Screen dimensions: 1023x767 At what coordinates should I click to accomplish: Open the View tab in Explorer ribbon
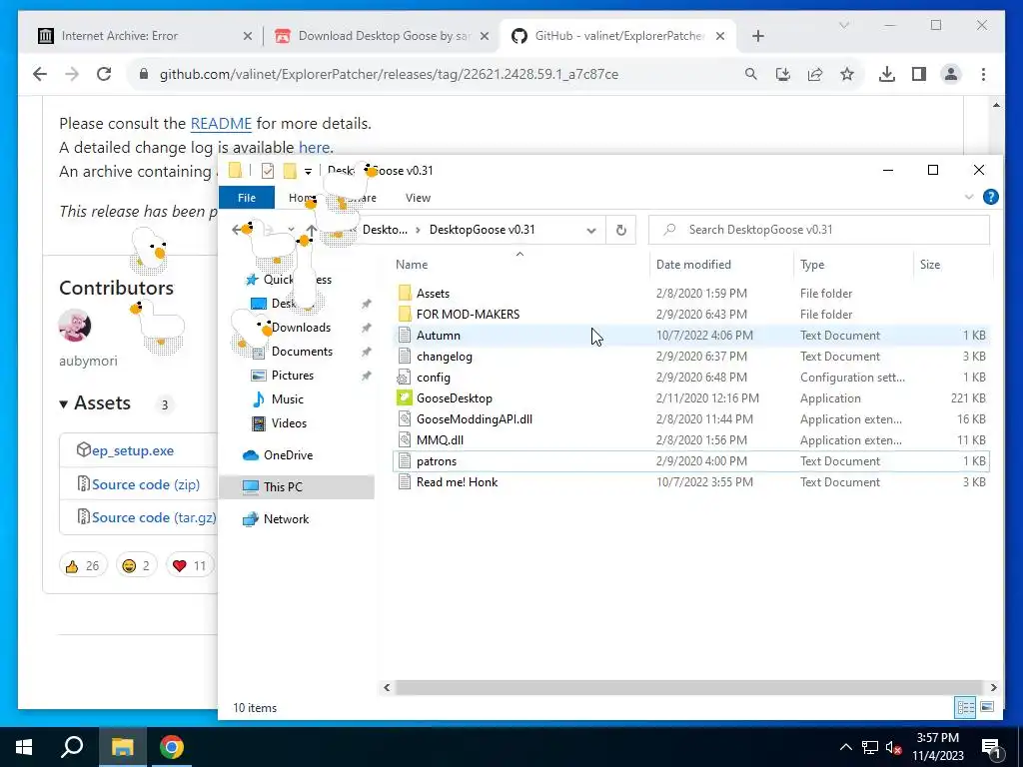(x=418, y=198)
